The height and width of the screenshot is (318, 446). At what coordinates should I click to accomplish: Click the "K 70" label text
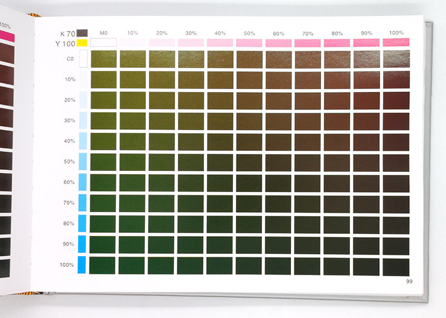[67, 33]
